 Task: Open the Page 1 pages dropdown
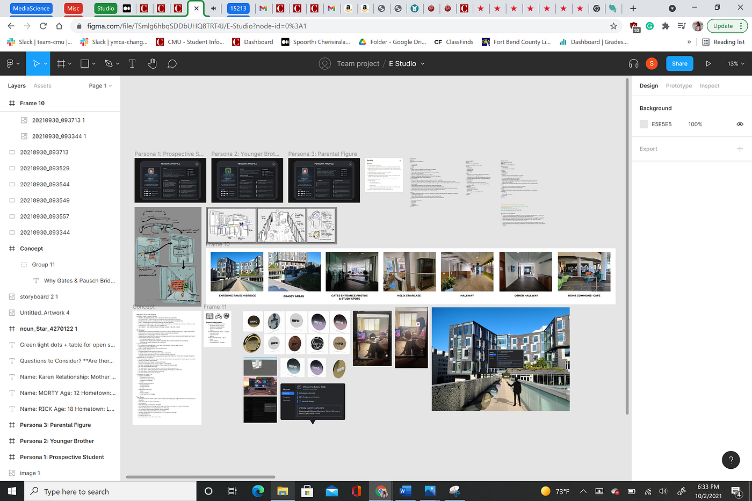tap(100, 86)
